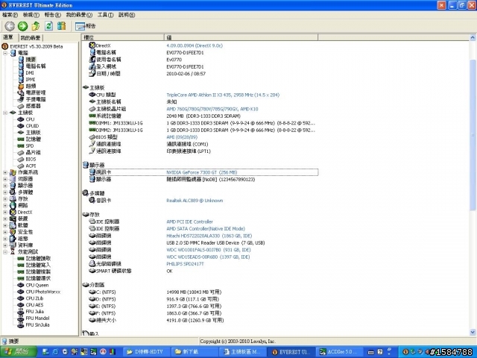477x358 pixels.
Task: Expand the Server tree node
Action: [x=5, y=179]
